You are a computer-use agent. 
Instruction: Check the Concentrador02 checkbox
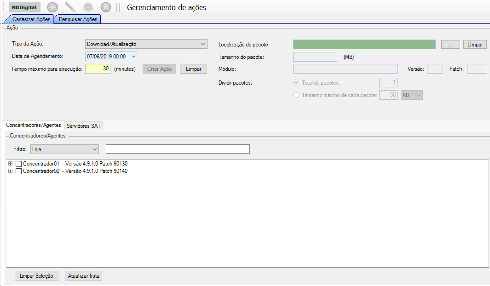tap(18, 171)
